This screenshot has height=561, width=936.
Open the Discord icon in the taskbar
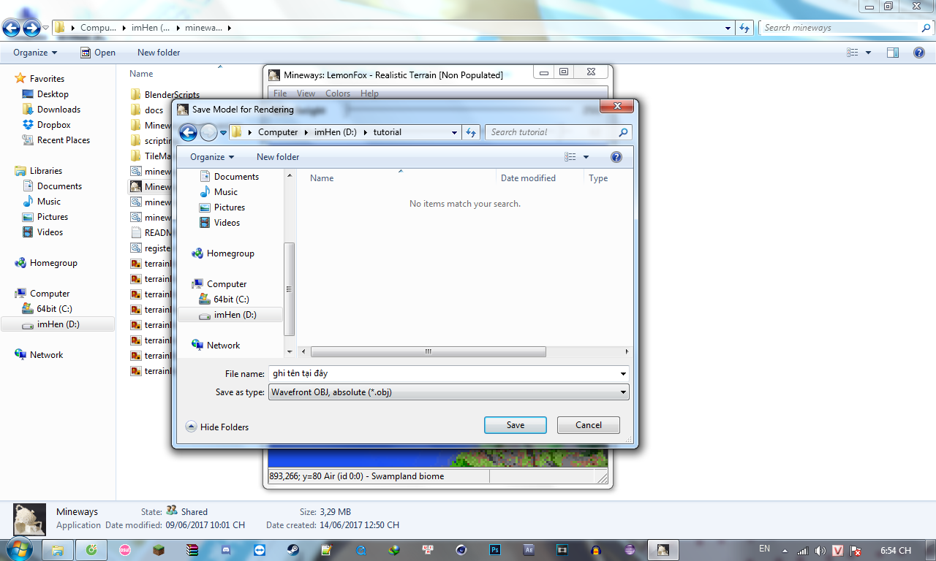226,550
